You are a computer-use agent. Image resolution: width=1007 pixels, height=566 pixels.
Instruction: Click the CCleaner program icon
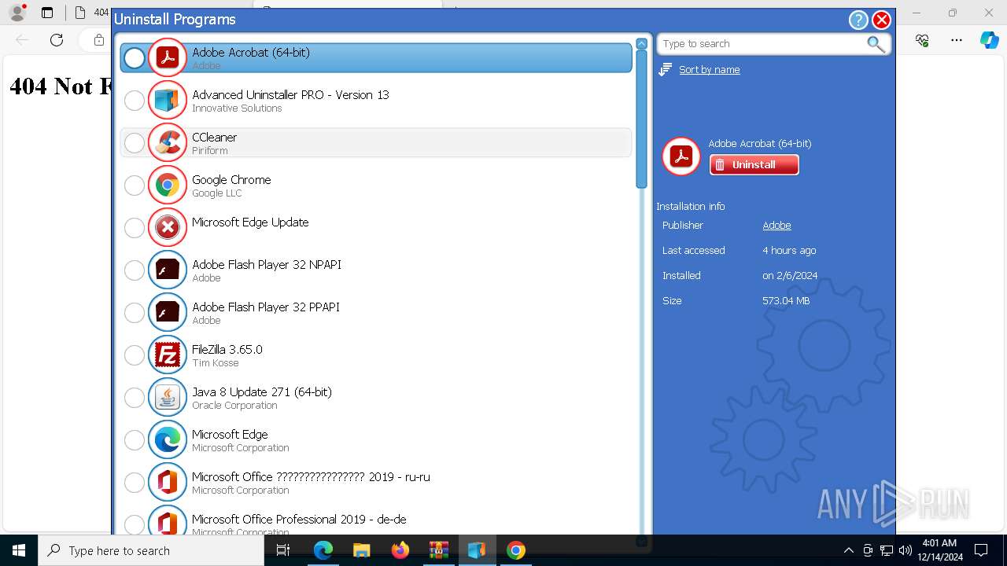(x=168, y=142)
